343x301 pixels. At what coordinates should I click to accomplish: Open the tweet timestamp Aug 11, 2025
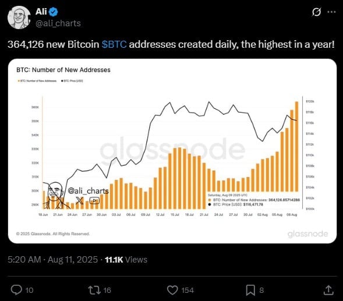click(x=73, y=260)
